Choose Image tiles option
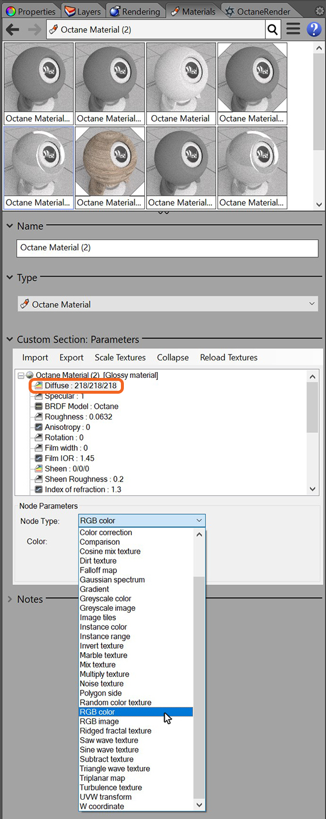Image resolution: width=326 pixels, height=819 pixels. [x=98, y=617]
